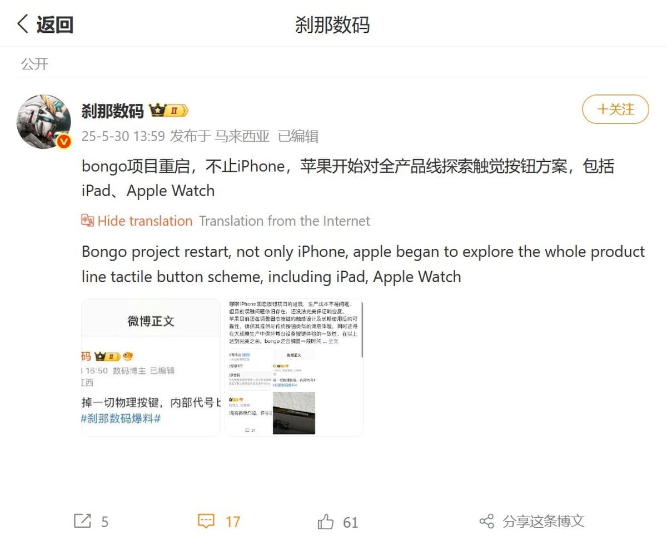Click the back chevron arrow icon

[23, 24]
